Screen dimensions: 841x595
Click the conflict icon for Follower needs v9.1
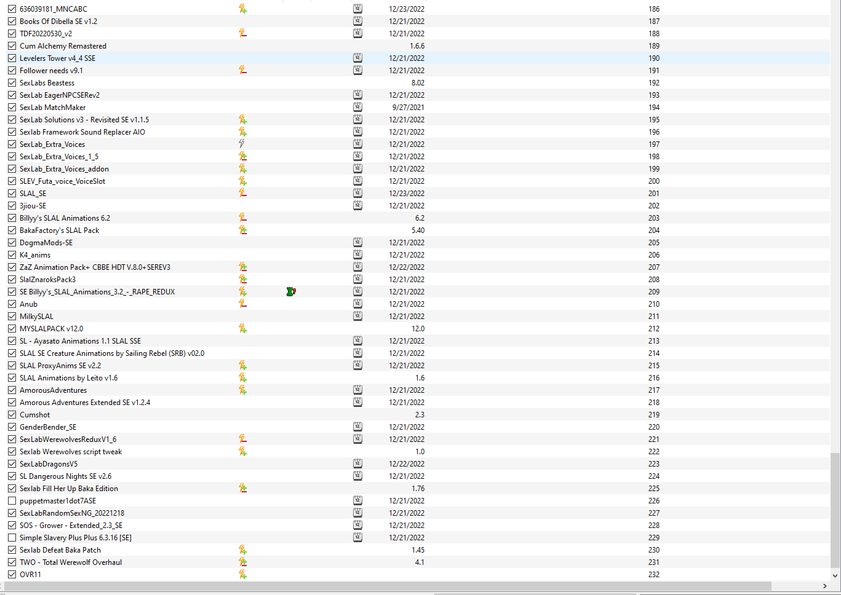coord(242,71)
